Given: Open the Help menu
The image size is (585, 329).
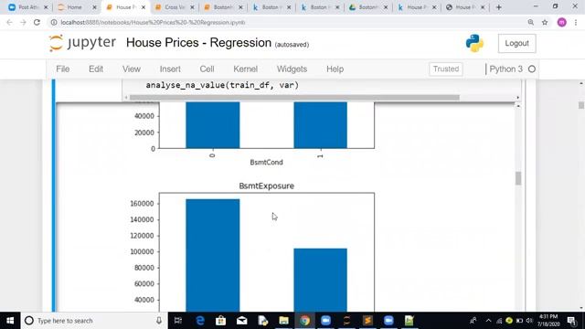Looking at the screenshot, I should pyautogui.click(x=335, y=69).
